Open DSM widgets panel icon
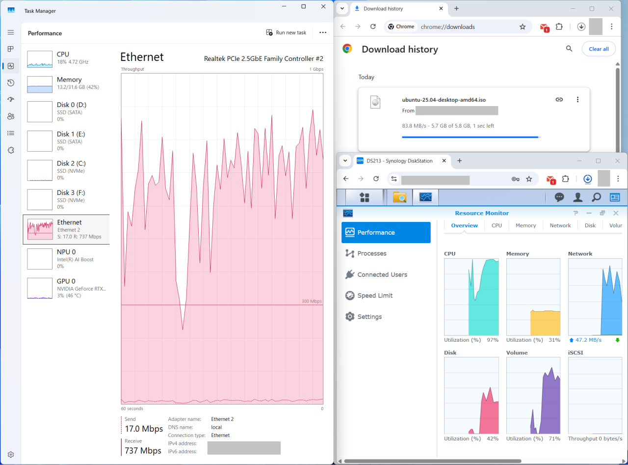628x465 pixels. [x=615, y=197]
